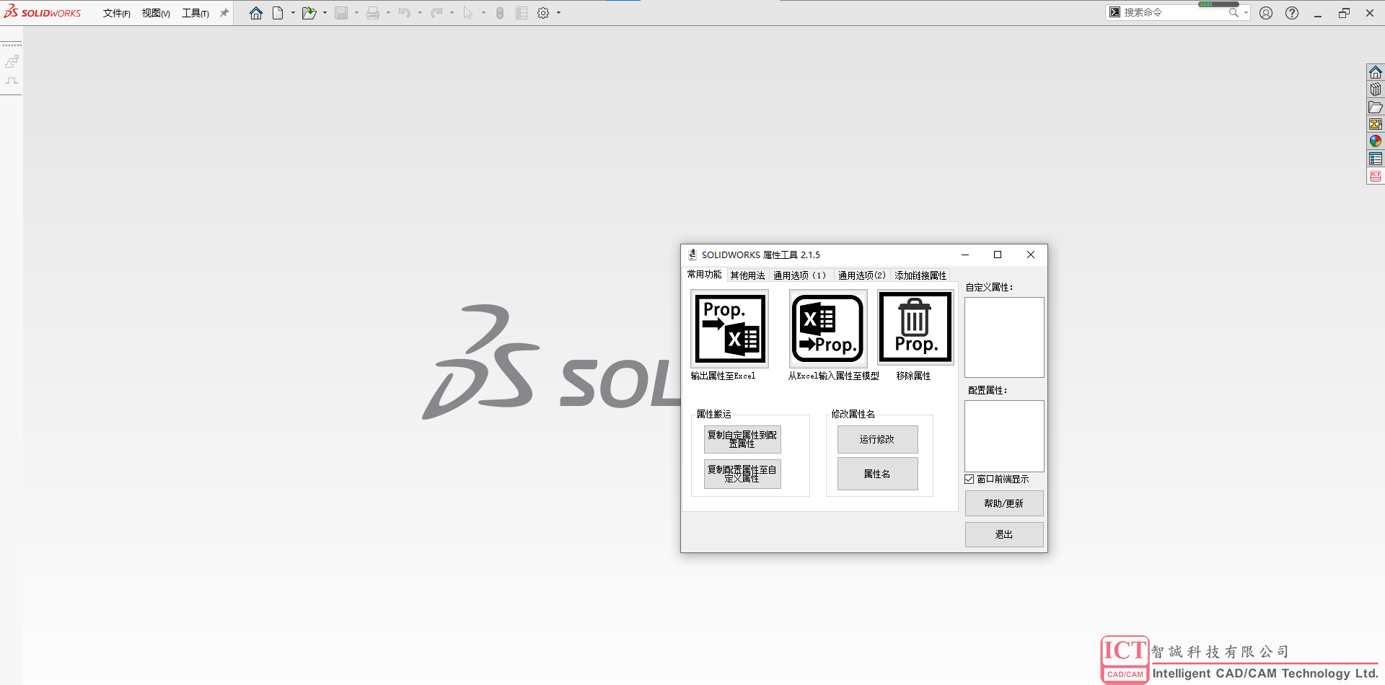Click the 配置属性 list box

pos(1004,436)
